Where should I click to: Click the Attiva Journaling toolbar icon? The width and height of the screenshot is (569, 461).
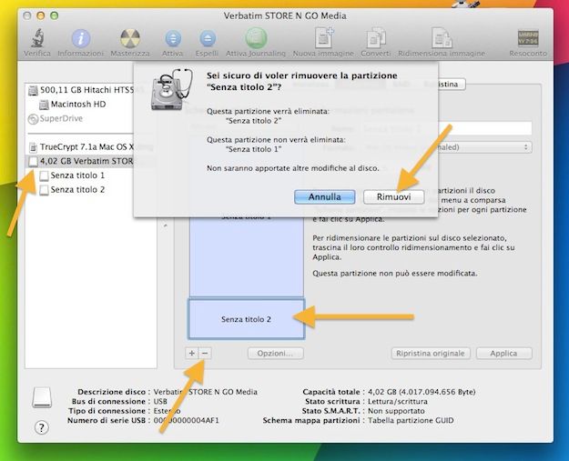pyautogui.click(x=256, y=38)
